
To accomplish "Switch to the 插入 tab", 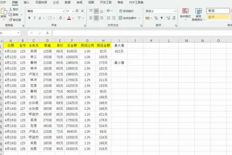I will coord(26,2).
